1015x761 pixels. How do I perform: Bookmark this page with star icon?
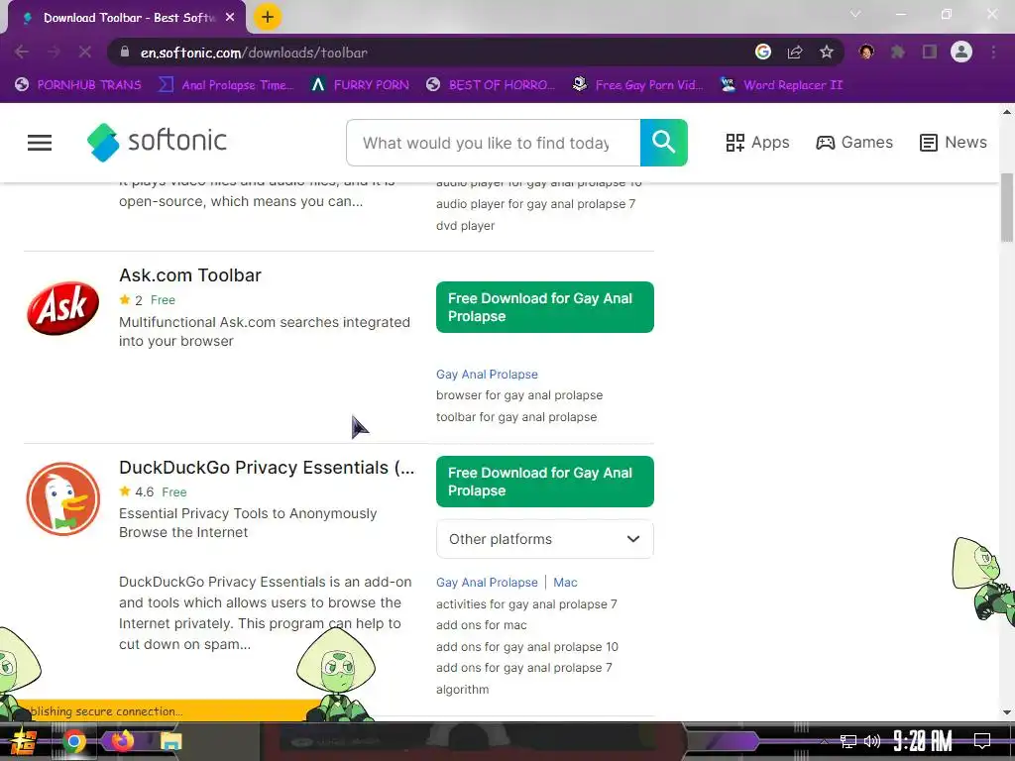pos(827,52)
